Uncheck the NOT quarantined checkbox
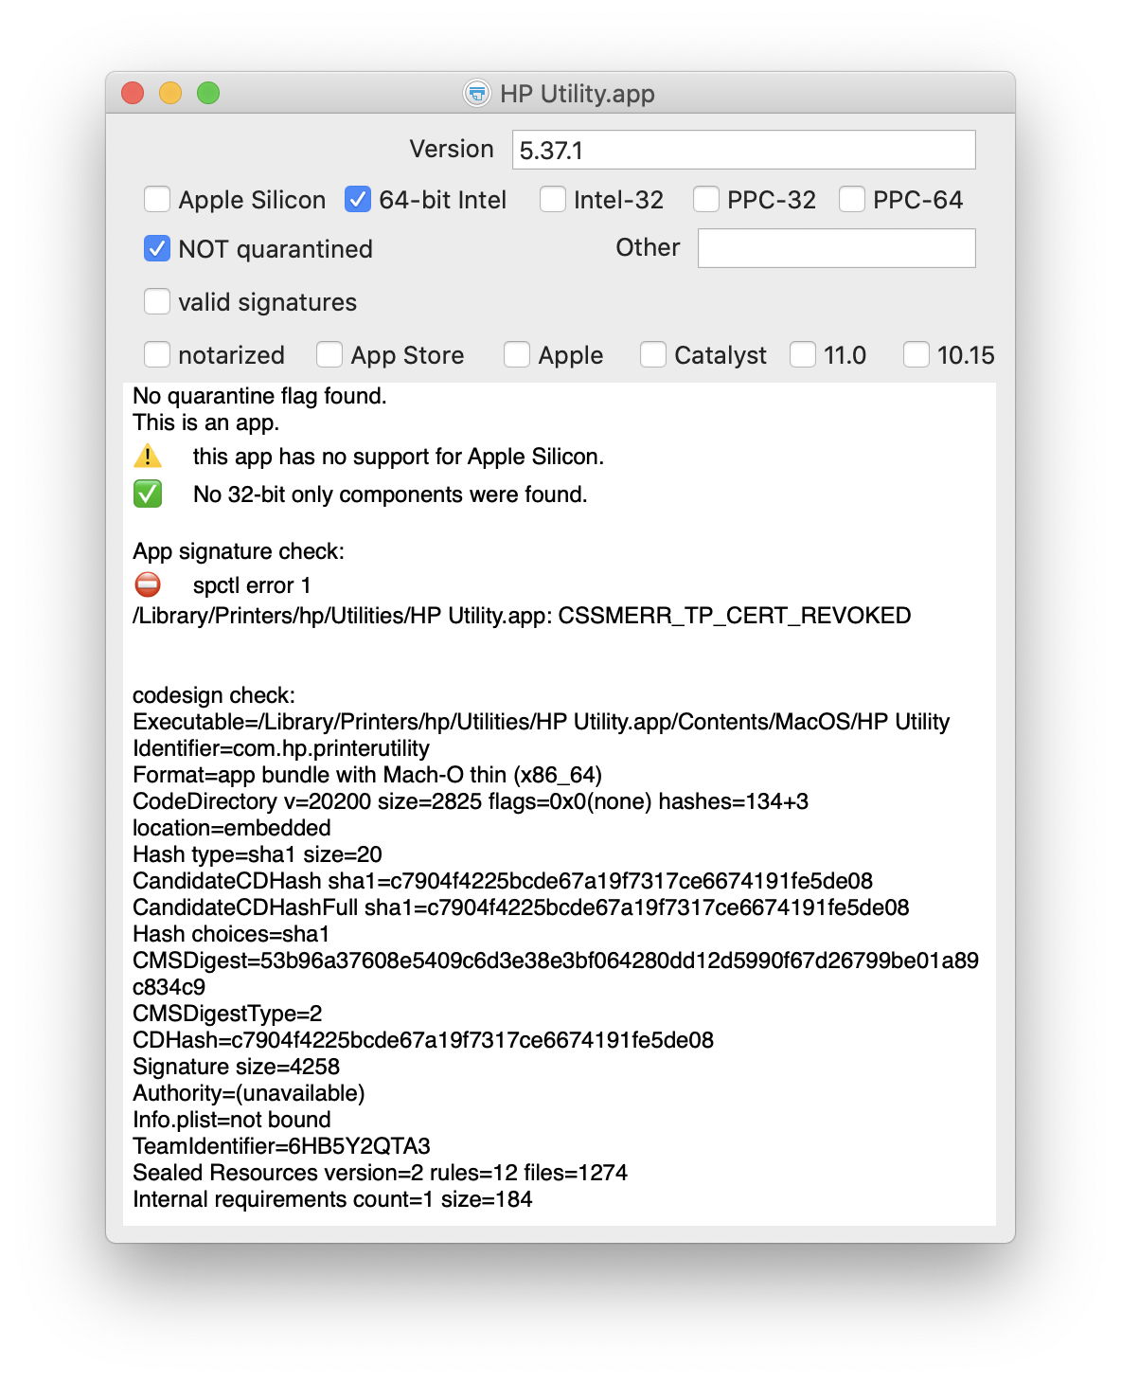This screenshot has height=1383, width=1121. [157, 248]
